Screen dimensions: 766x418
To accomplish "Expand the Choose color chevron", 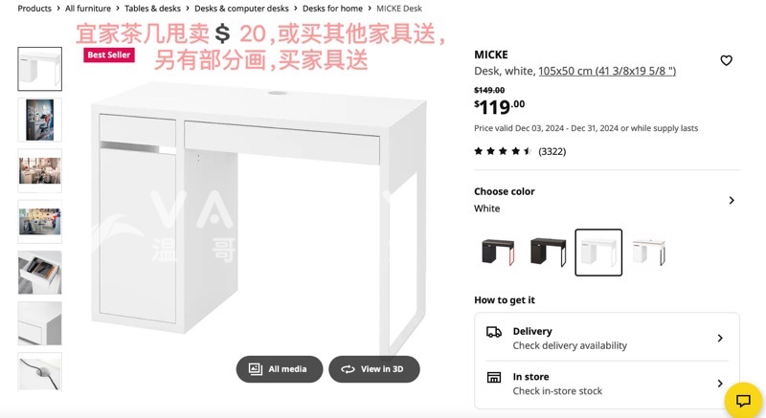I will point(732,201).
